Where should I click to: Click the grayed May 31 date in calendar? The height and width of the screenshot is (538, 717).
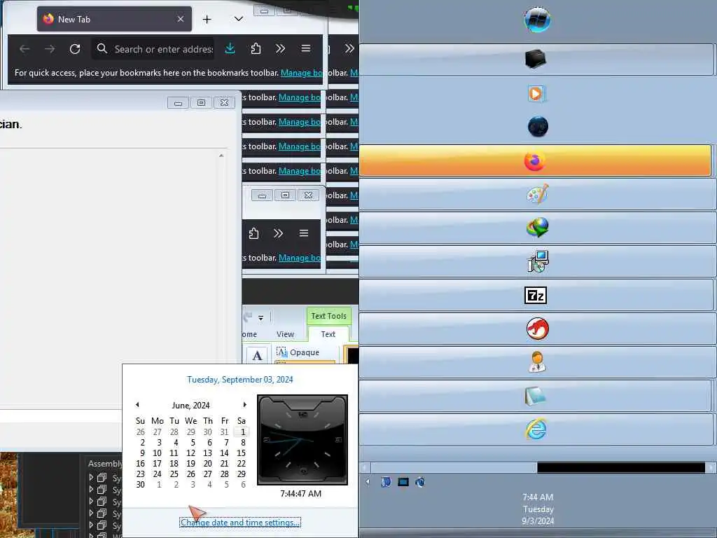(224, 432)
